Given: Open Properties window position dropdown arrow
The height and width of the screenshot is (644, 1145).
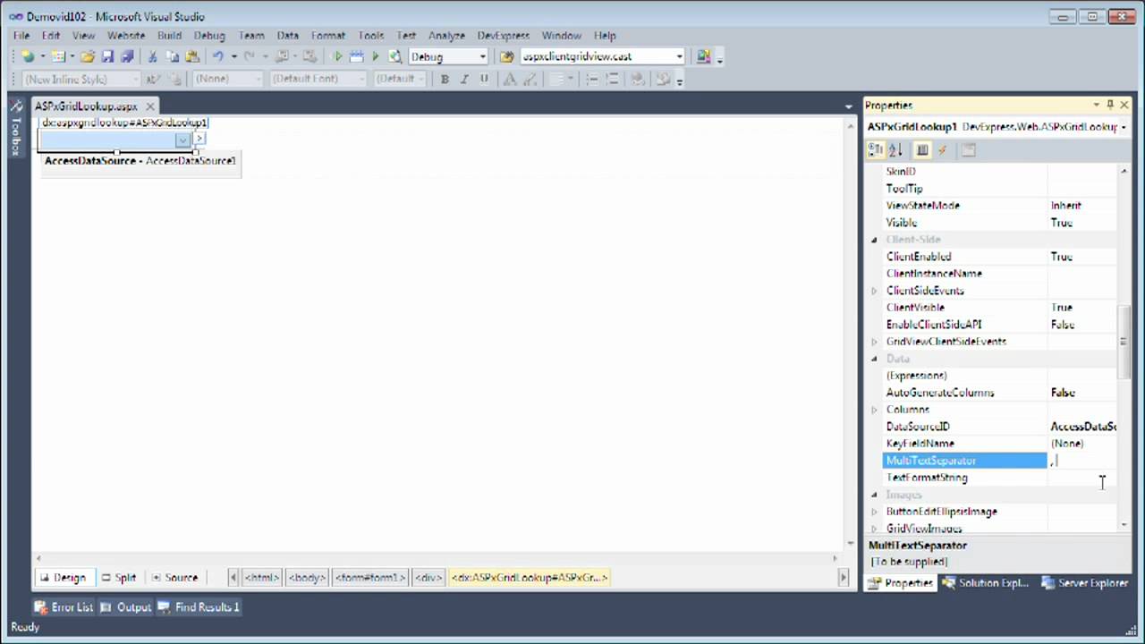Looking at the screenshot, I should [x=1096, y=105].
